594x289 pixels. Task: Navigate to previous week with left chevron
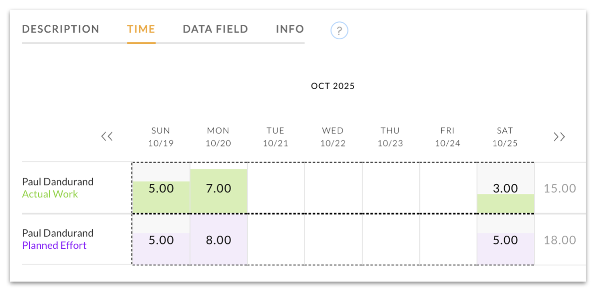pyautogui.click(x=107, y=136)
